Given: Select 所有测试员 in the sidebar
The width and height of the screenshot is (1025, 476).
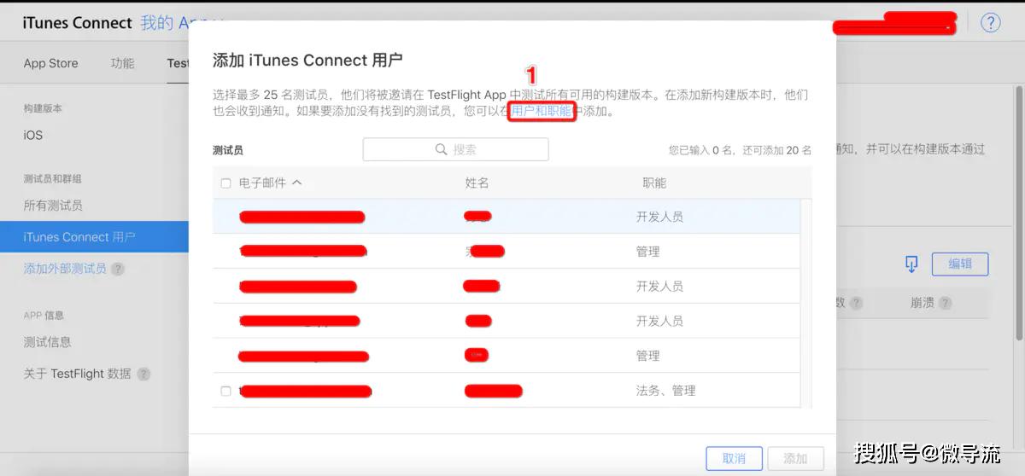Looking at the screenshot, I should 53,206.
